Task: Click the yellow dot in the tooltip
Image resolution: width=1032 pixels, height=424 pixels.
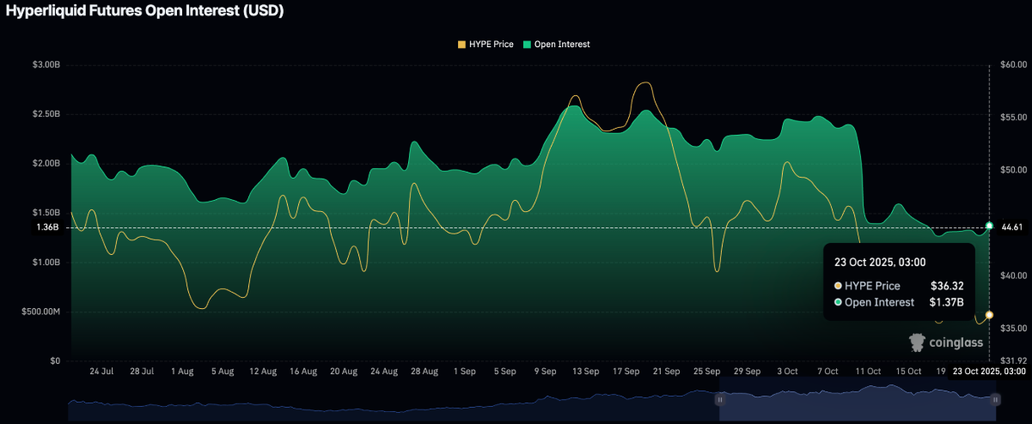Action: tap(838, 286)
